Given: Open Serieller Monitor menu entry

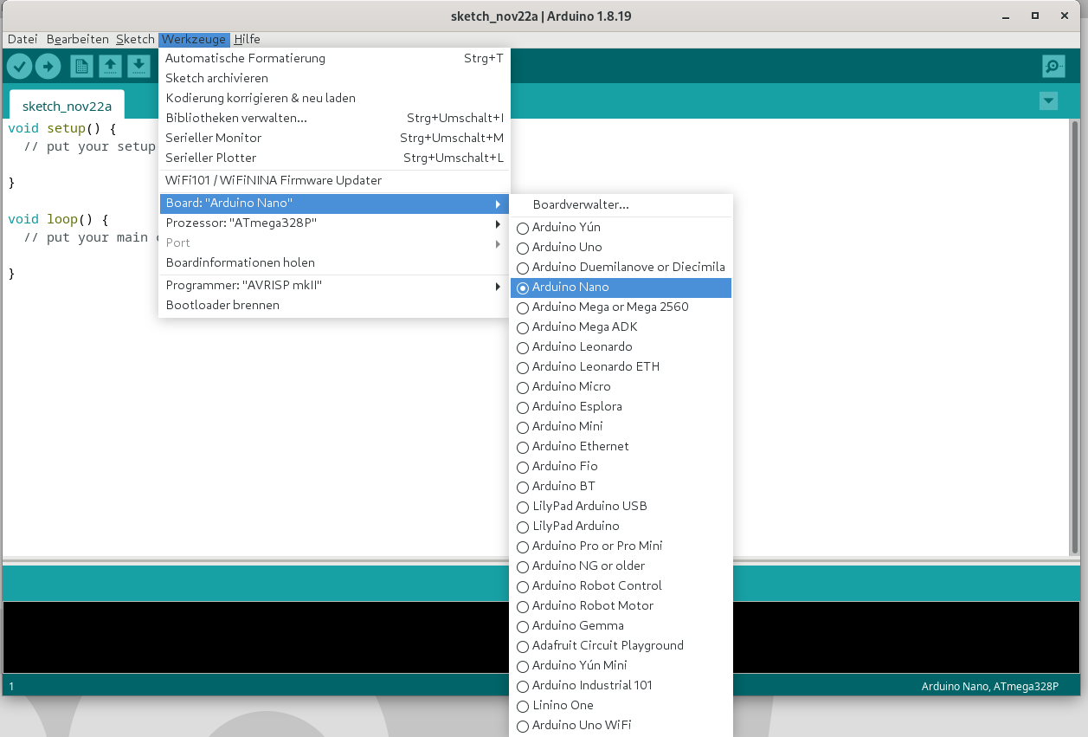Looking at the screenshot, I should point(334,138).
